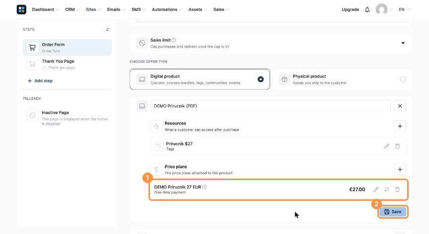
Task: Click the One-time payment label
Action: coord(170,192)
